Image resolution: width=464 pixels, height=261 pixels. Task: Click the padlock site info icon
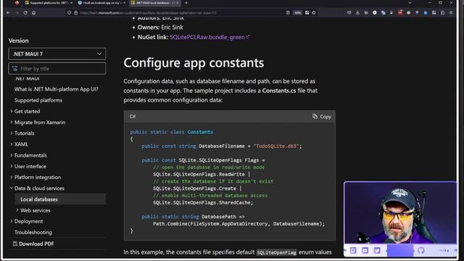click(x=75, y=13)
